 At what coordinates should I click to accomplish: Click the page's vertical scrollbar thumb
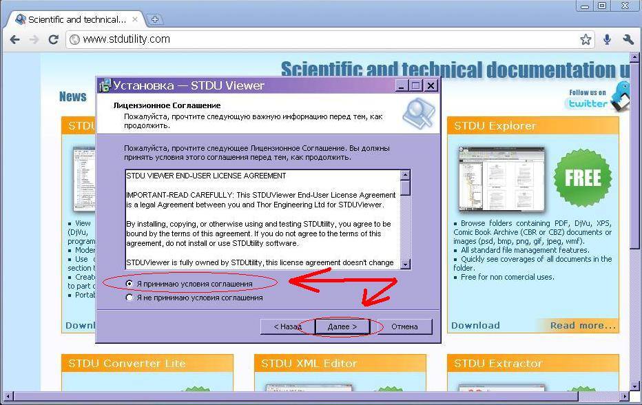[x=634, y=156]
